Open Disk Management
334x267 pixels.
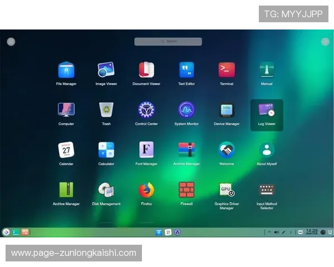tap(106, 190)
